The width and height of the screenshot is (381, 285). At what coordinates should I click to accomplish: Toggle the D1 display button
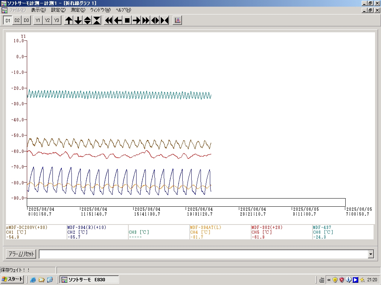(x=8, y=20)
